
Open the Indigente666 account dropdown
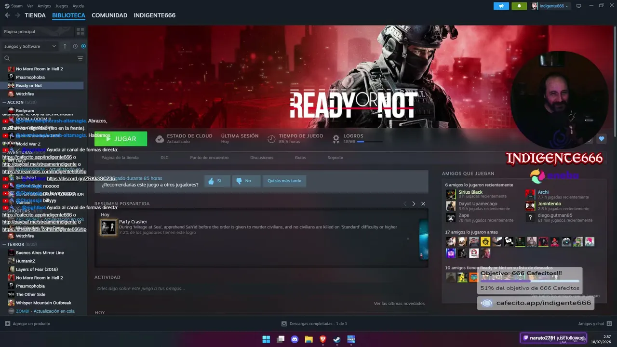point(550,6)
